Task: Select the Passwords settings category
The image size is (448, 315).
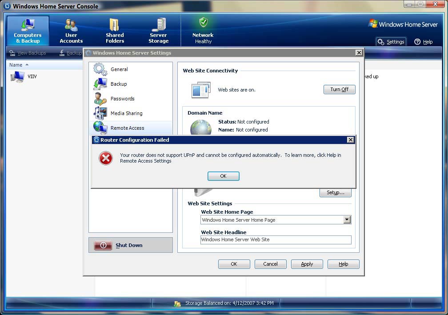Action: (122, 99)
